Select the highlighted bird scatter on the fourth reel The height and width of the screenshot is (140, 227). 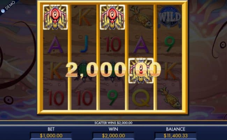click(141, 71)
